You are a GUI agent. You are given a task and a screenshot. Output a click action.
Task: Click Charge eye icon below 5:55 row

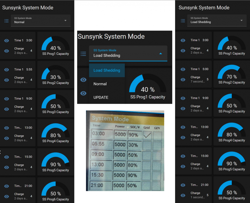[6, 80]
